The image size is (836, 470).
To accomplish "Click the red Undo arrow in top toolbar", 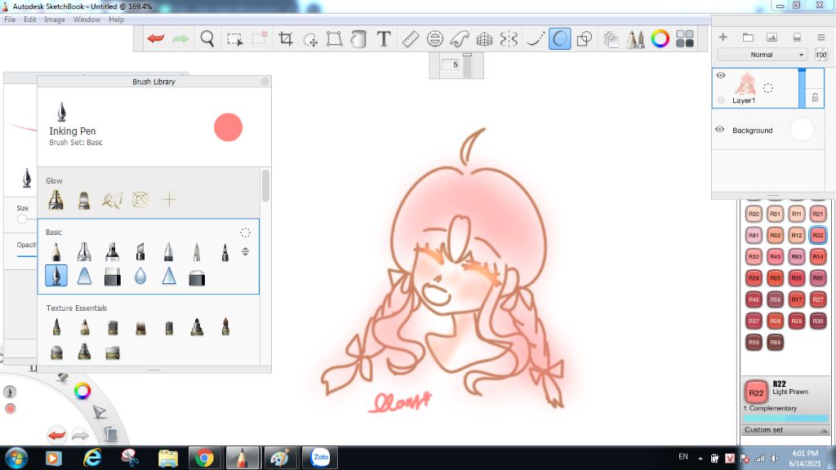I will [156, 38].
